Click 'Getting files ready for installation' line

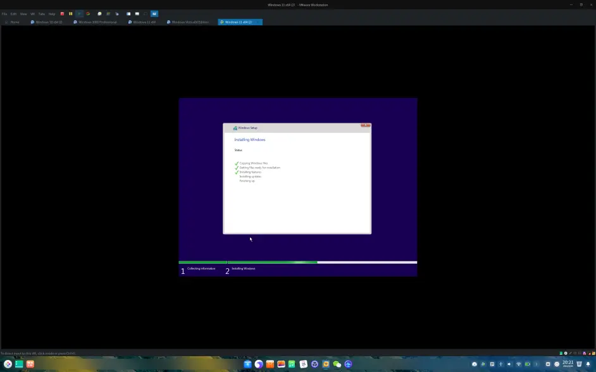pos(259,168)
